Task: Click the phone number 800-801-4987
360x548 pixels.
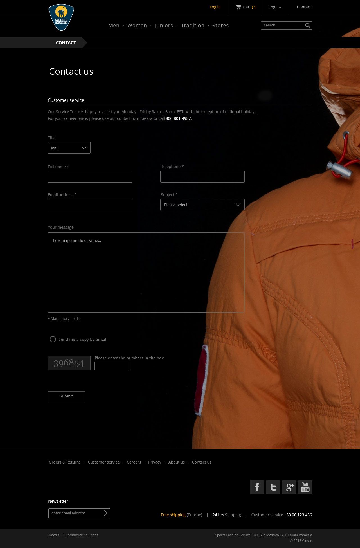Action: [x=178, y=118]
